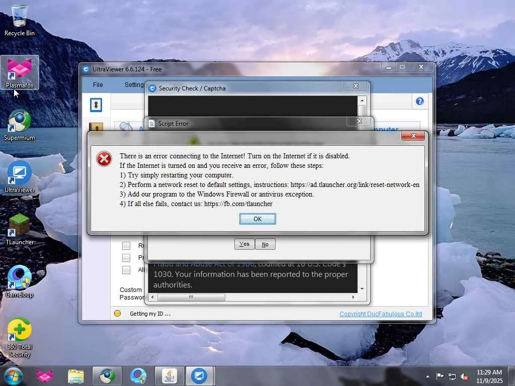Screen dimensions: 515x386
Task: Click the yellow status indicator beside Getting my ID
Action: 117,314
